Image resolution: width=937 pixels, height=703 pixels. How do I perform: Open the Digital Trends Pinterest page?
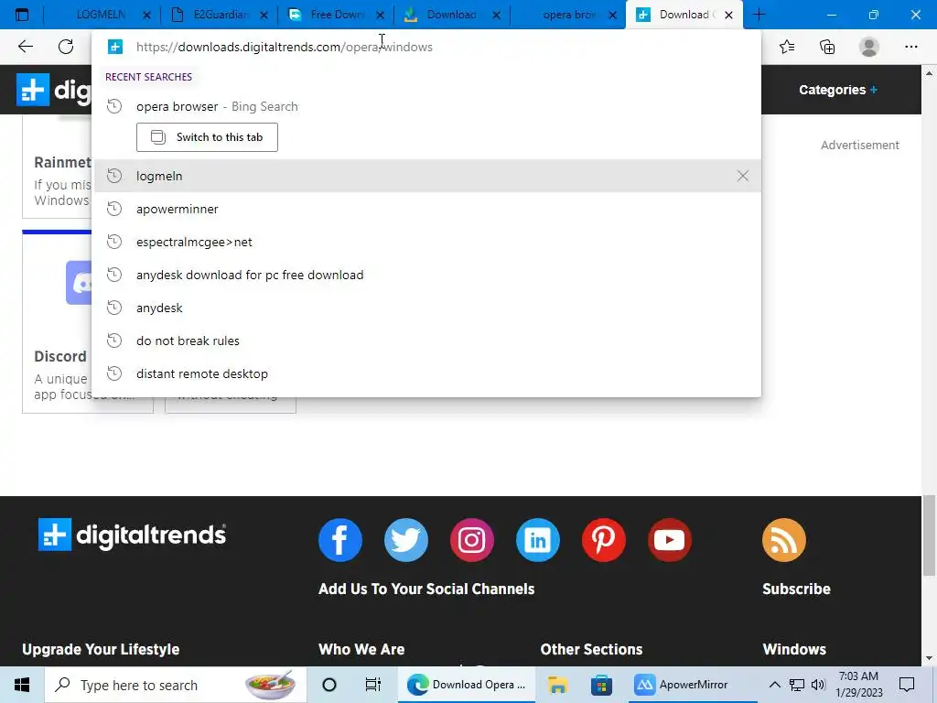click(x=604, y=540)
